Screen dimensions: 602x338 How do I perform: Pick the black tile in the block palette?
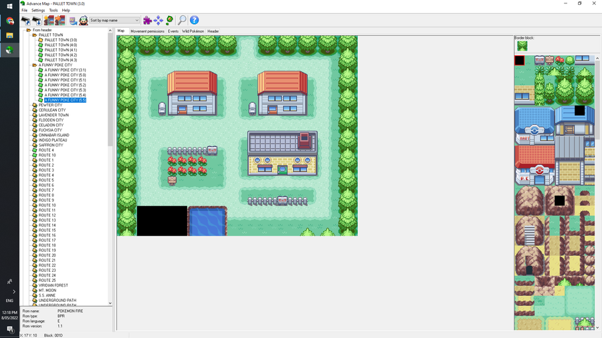[x=520, y=61]
